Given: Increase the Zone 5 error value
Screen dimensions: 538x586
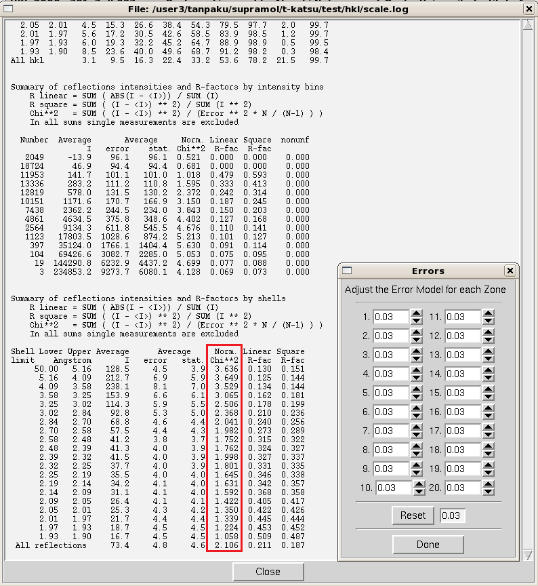Looking at the screenshot, I should tap(417, 389).
